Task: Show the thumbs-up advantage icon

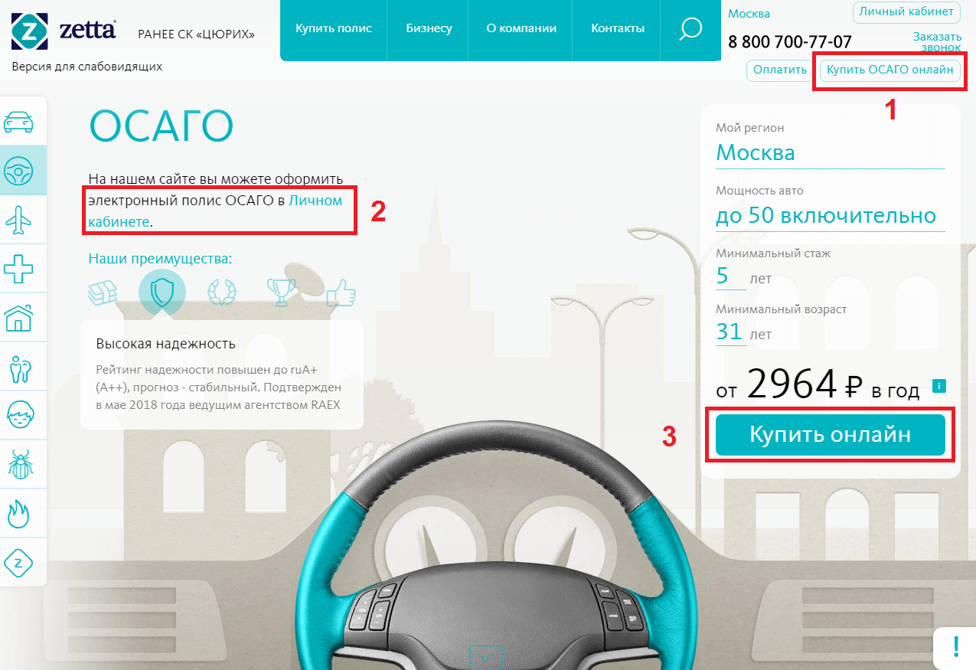Action: tap(341, 293)
